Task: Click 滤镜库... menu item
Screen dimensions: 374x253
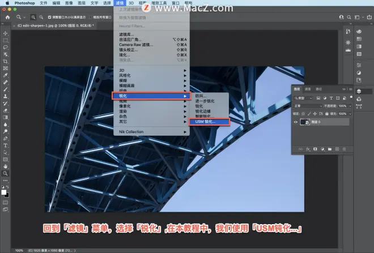Action: click(152, 35)
